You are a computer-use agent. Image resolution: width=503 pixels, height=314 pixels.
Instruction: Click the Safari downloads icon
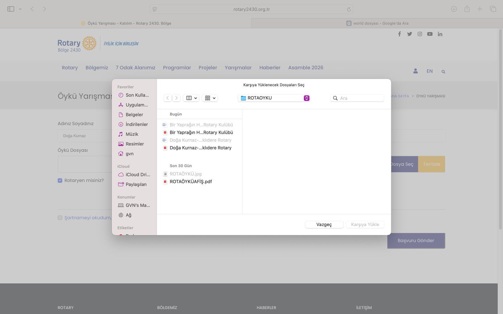(454, 9)
